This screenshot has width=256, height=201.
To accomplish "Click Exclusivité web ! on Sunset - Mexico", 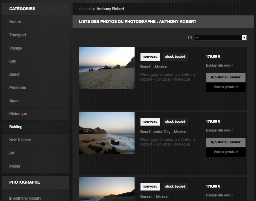I will pyautogui.click(x=219, y=195).
